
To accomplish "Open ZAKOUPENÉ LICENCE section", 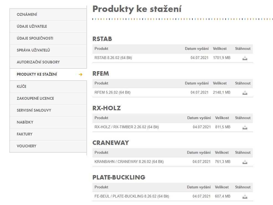I will pyautogui.click(x=35, y=98).
